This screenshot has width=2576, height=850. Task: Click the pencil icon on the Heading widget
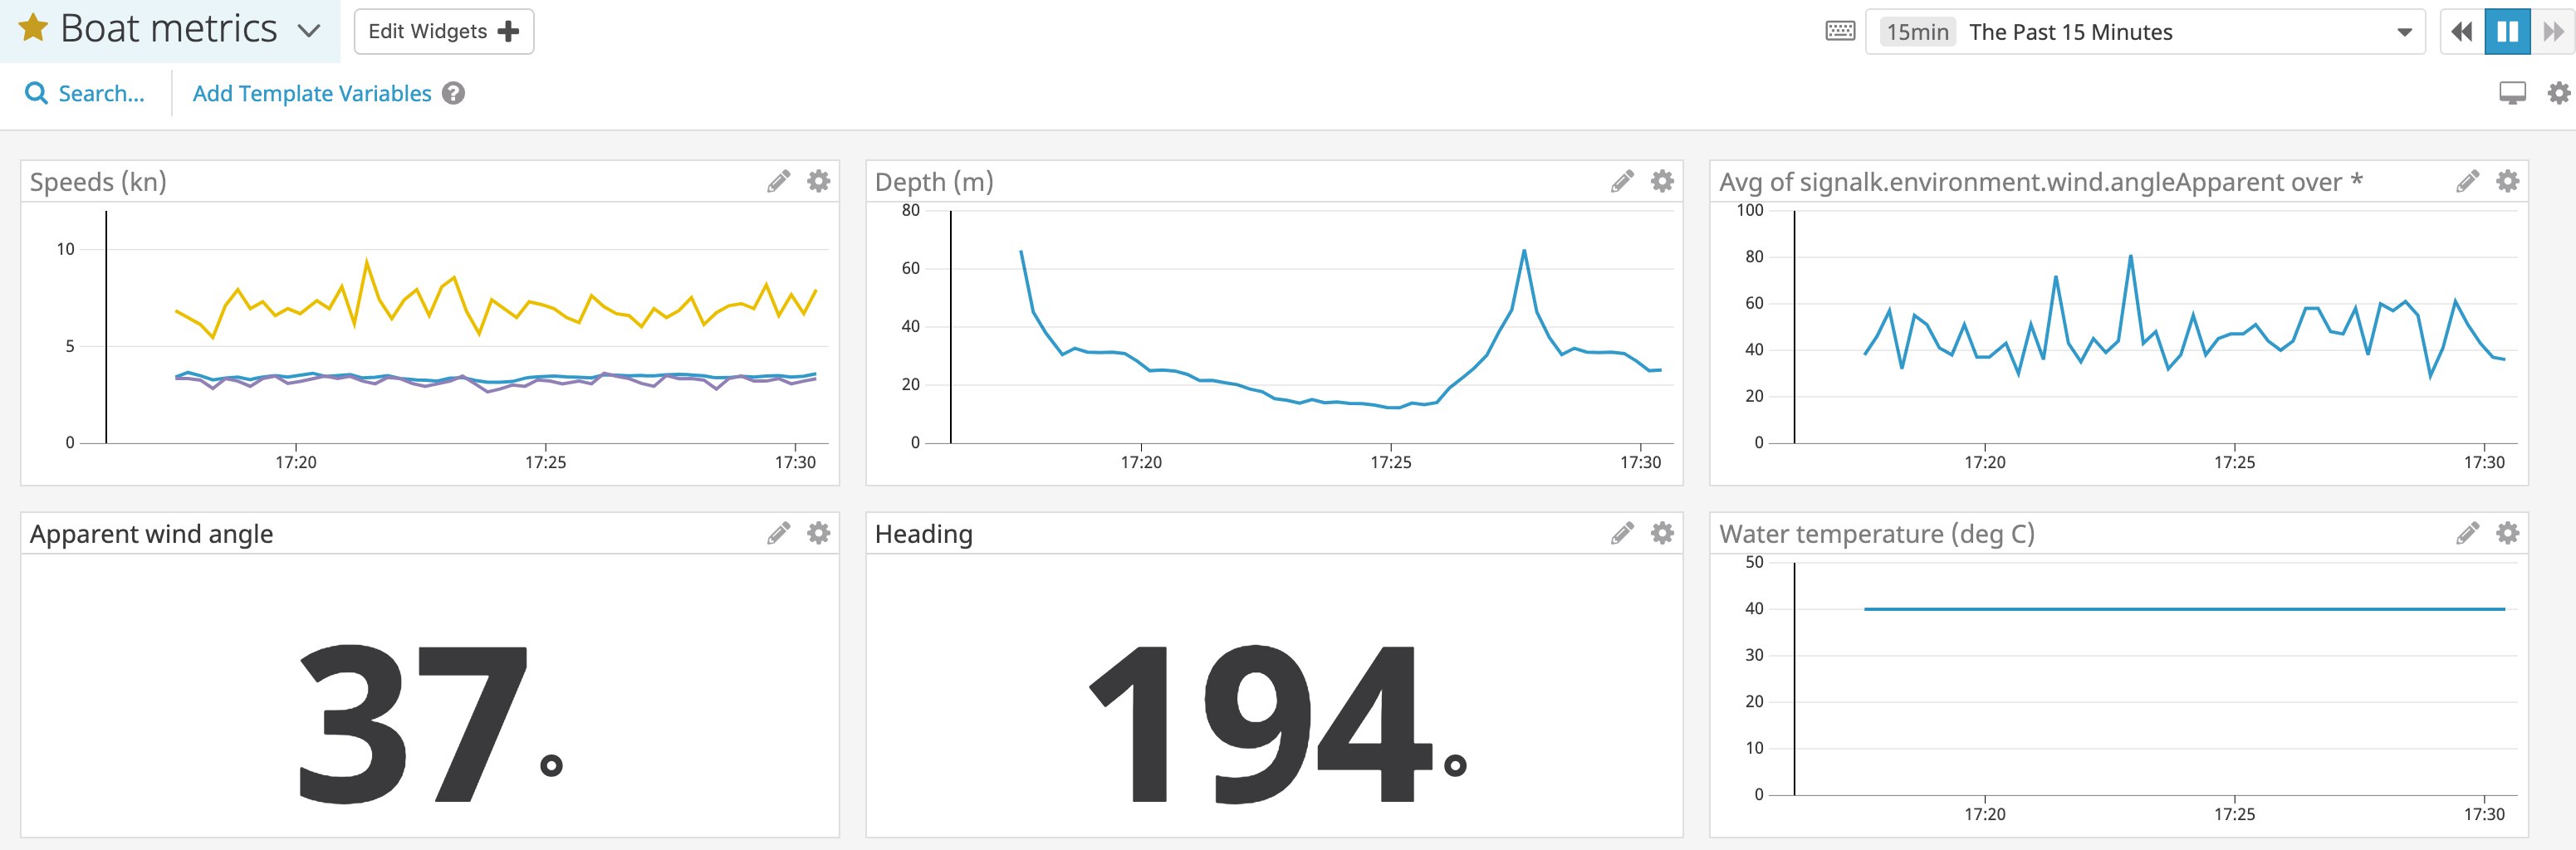coord(1621,533)
